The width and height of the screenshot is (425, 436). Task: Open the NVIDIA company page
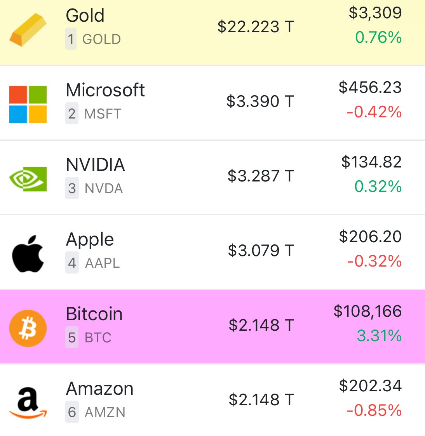point(95,165)
